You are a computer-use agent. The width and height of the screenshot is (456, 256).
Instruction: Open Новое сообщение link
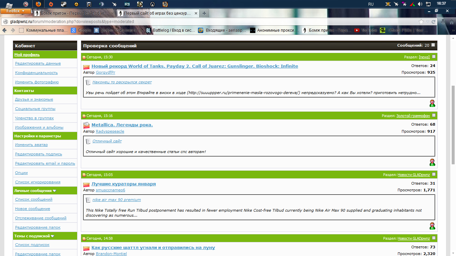point(32,209)
